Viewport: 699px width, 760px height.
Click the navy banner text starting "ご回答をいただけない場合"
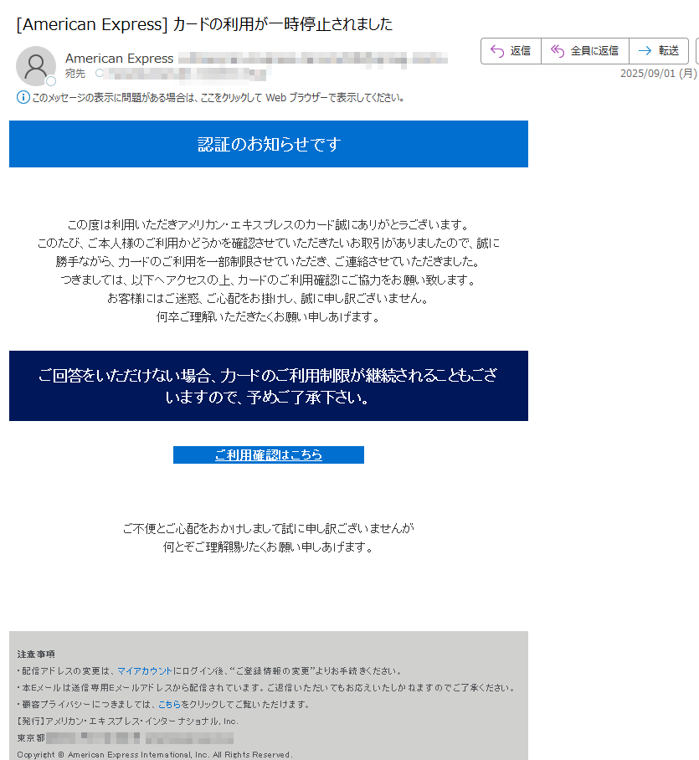pos(268,386)
